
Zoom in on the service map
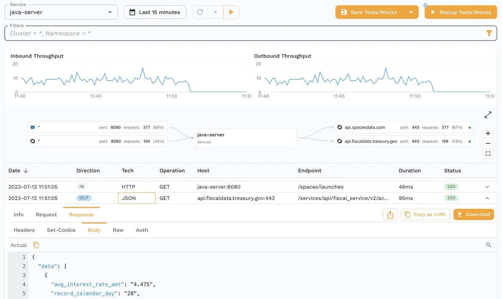488,133
